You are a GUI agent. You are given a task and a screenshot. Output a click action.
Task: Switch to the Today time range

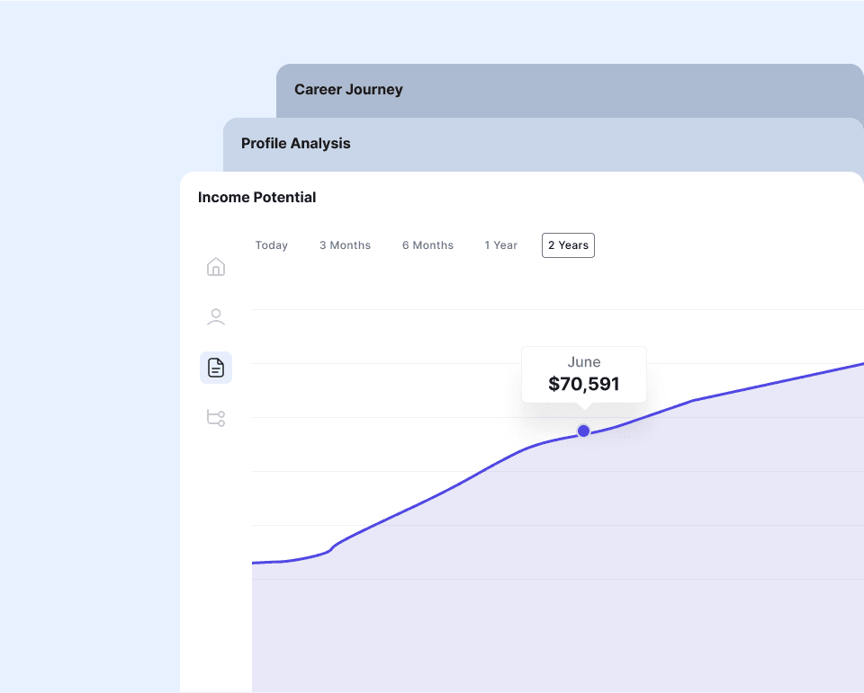271,245
